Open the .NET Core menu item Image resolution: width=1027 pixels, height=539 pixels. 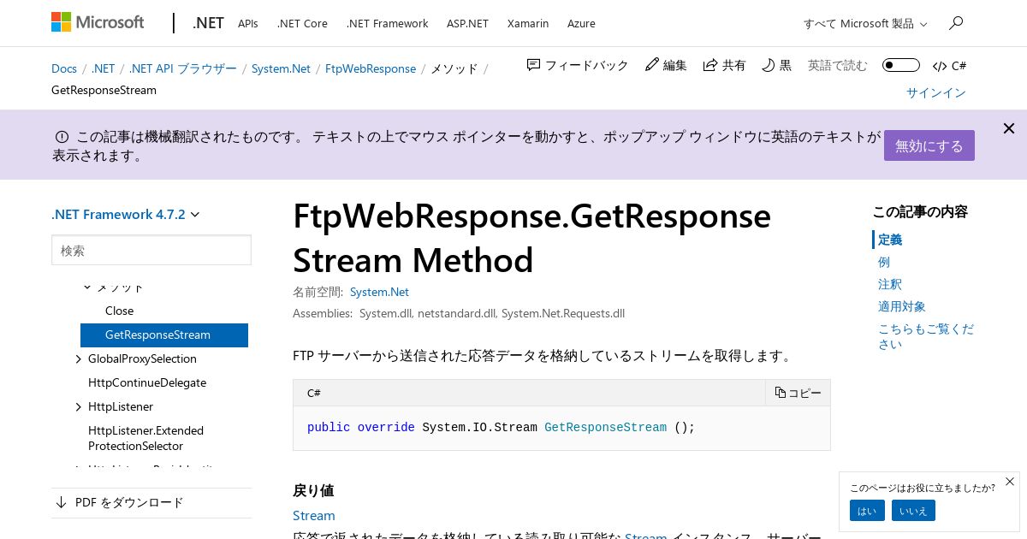[302, 24]
